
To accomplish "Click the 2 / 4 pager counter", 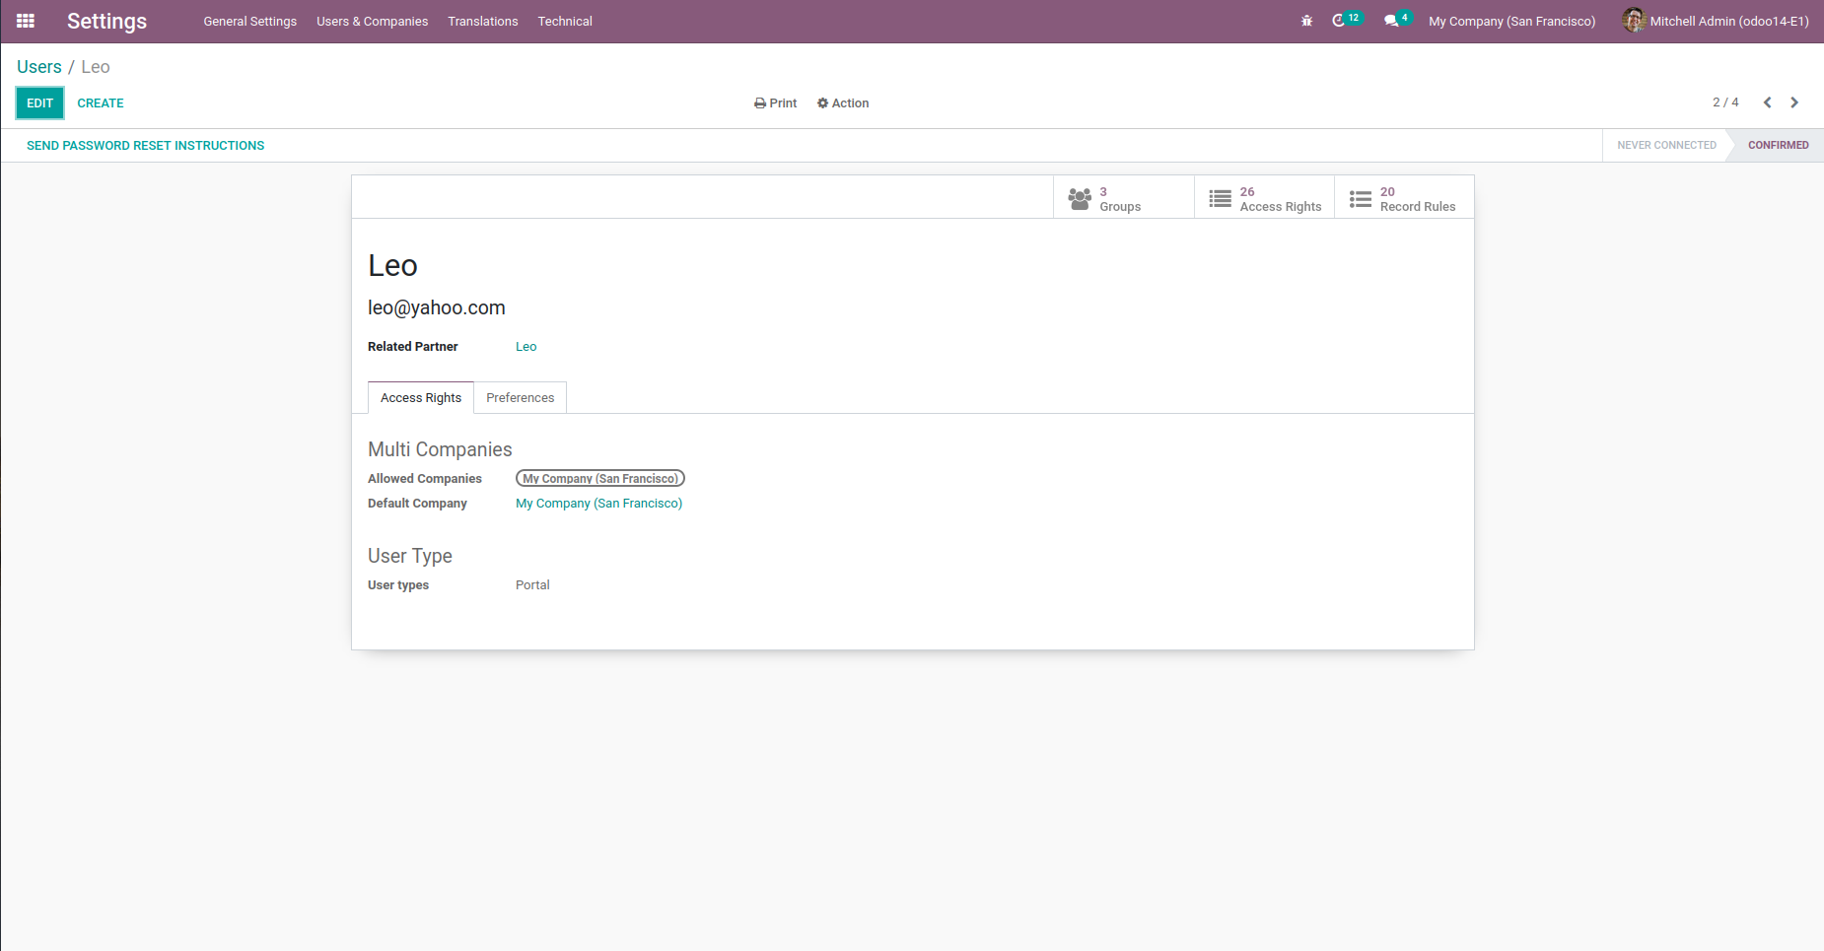I will (1725, 102).
